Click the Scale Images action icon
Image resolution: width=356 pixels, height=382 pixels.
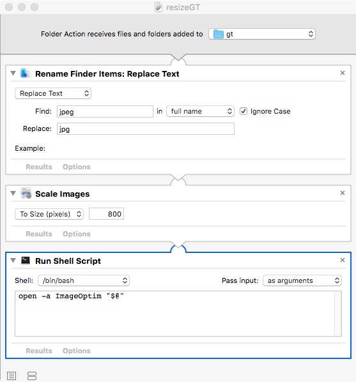tap(26, 194)
